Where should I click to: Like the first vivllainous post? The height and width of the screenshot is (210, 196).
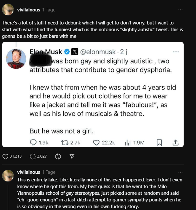coord(5,156)
